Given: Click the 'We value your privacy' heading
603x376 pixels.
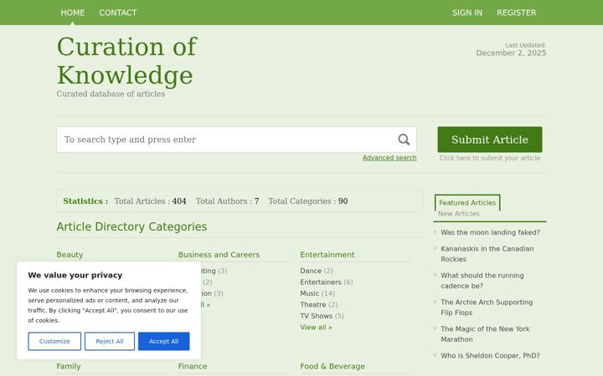Looking at the screenshot, I should (75, 275).
